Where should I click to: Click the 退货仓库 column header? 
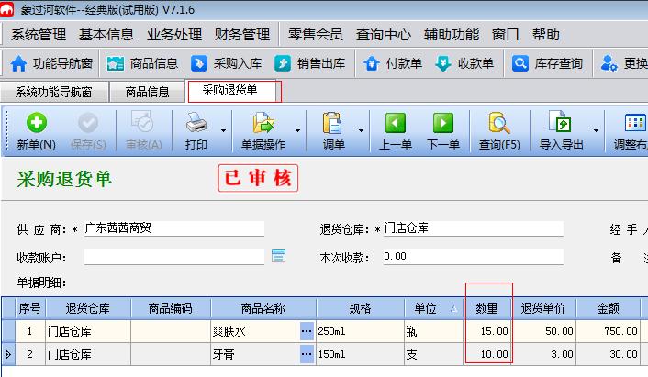(x=87, y=308)
